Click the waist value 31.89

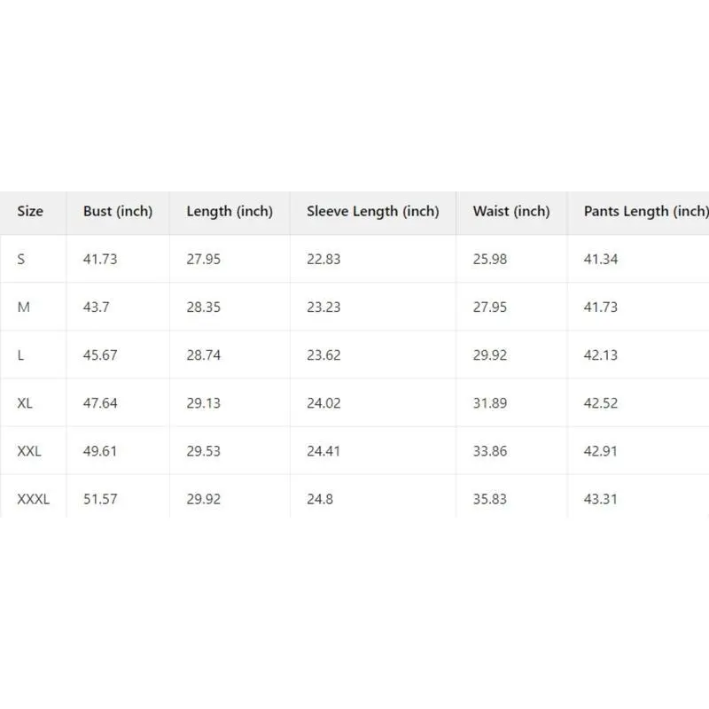(x=490, y=402)
